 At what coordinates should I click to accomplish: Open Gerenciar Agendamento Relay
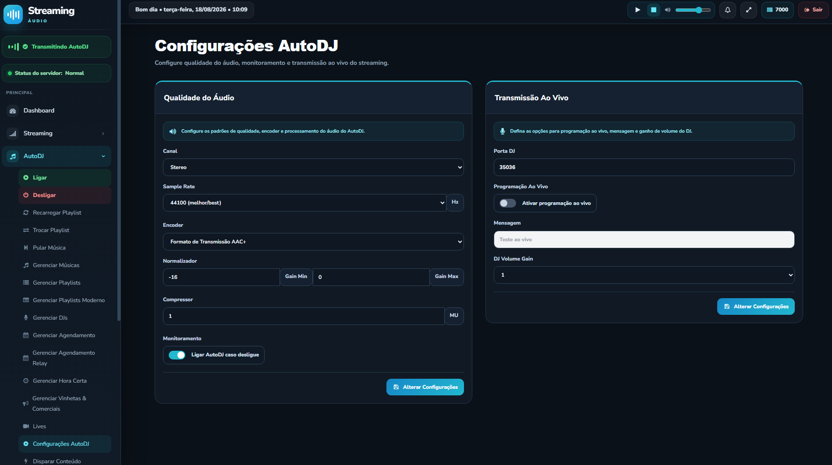[65, 358]
